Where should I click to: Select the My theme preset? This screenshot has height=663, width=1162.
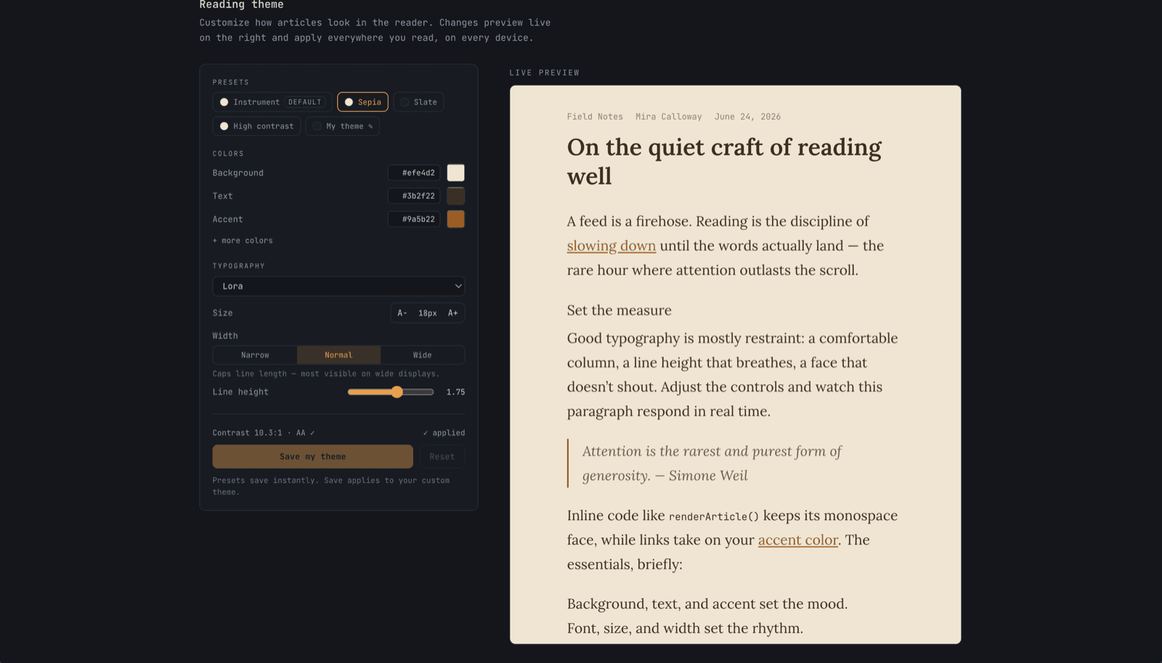coord(342,126)
